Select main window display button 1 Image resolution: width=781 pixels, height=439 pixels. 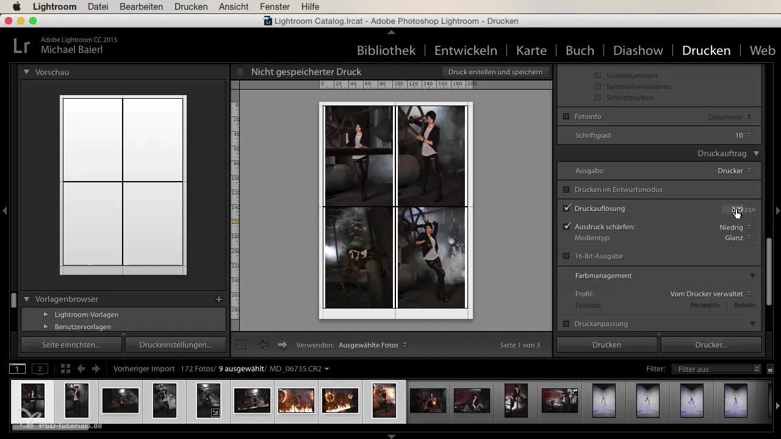click(18, 369)
